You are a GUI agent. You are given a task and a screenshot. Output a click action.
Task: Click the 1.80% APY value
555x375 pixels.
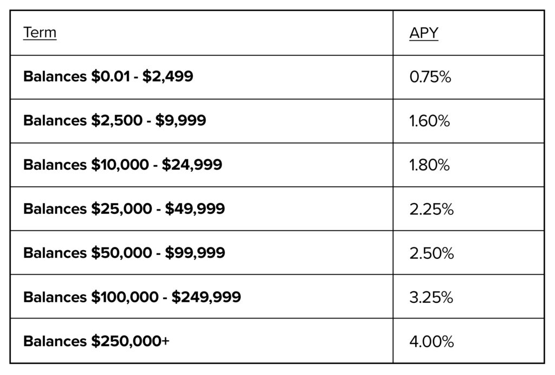coord(430,165)
